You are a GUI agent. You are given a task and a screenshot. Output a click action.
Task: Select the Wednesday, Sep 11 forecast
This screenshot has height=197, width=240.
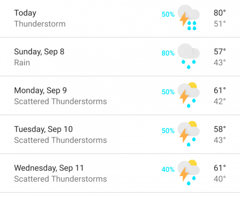coord(120,173)
